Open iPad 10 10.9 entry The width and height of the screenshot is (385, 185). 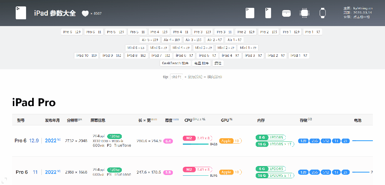(x=86, y=55)
